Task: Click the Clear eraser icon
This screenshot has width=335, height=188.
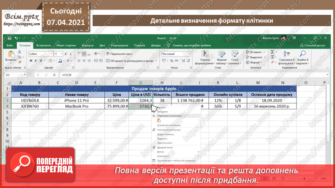Action: [272, 62]
